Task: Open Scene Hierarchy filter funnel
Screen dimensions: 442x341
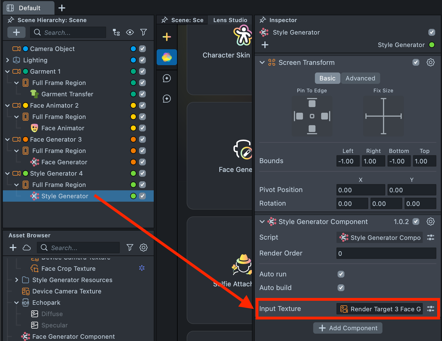Action: pyautogui.click(x=144, y=32)
